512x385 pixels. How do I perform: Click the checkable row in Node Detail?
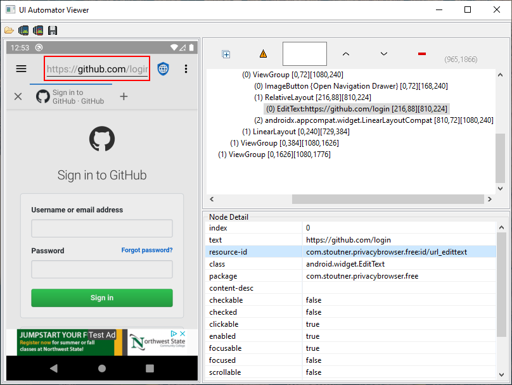pyautogui.click(x=350, y=300)
